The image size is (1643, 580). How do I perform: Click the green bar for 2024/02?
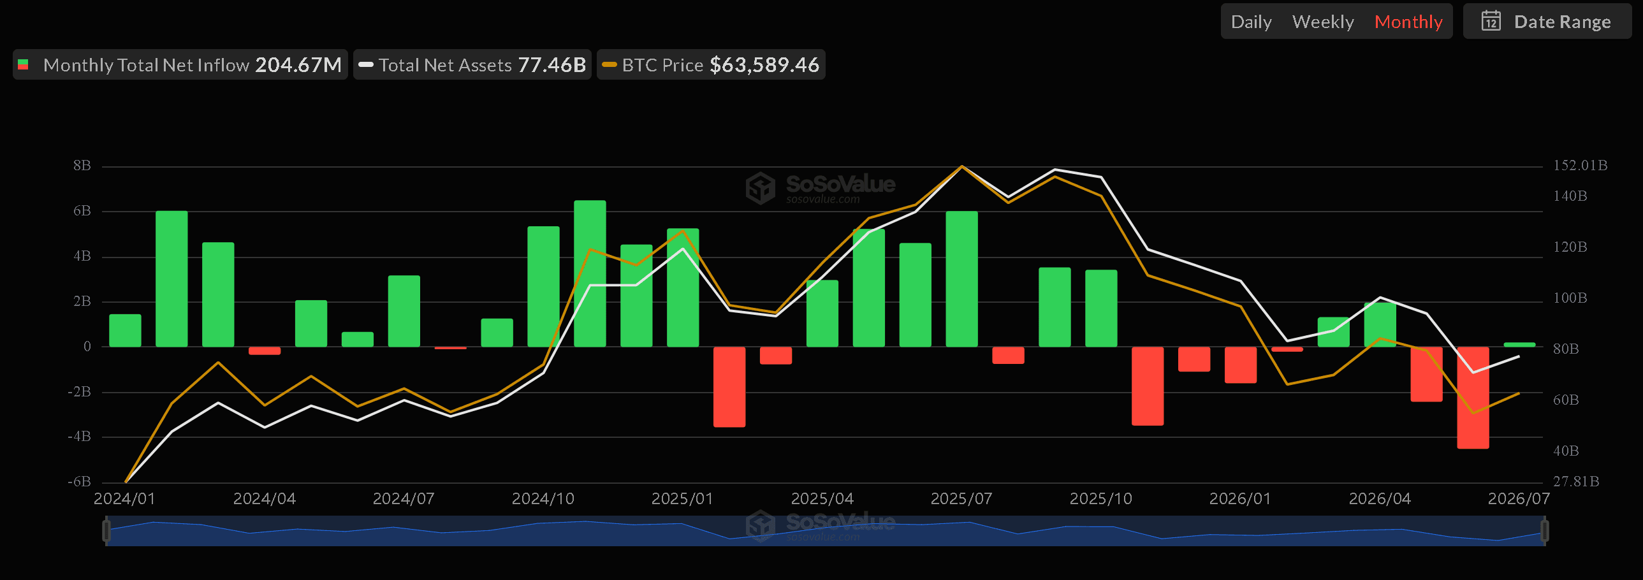pos(172,279)
